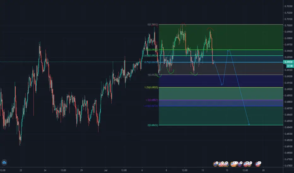Select the Fibonacci label 2(0.68432)
Image resolution: width=294 pixels, height=173 pixels.
pyautogui.click(x=153, y=125)
